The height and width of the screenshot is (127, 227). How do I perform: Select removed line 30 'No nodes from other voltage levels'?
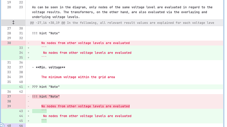pyautogui.click(x=86, y=43)
